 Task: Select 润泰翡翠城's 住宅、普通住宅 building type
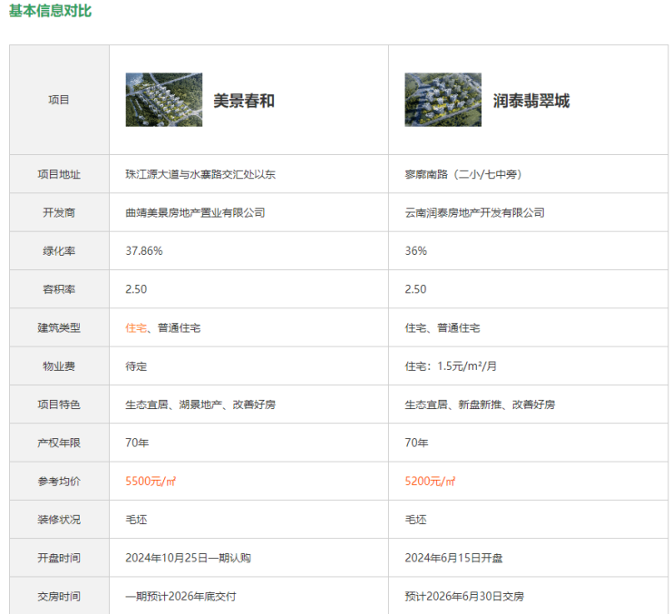point(442,328)
